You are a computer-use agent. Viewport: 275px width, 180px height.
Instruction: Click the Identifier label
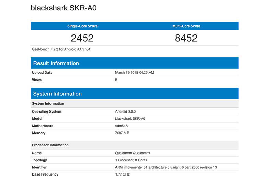coord(39,167)
